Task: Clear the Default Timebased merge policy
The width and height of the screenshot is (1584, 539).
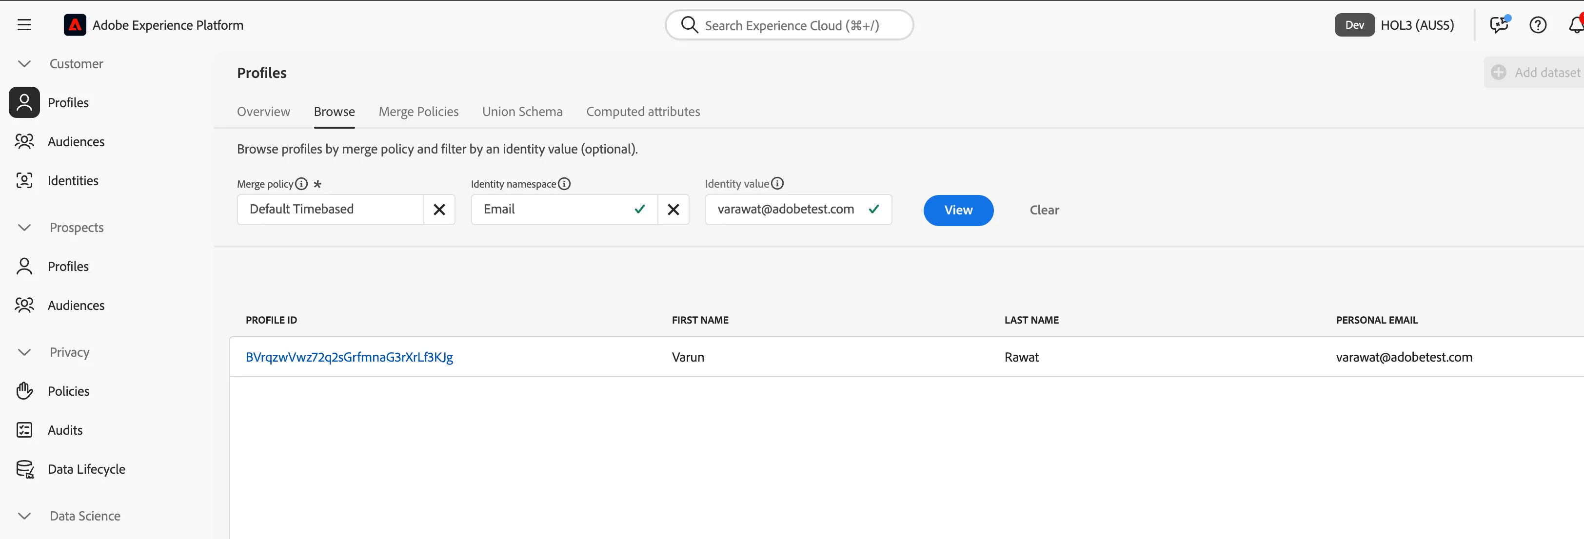Action: point(439,210)
